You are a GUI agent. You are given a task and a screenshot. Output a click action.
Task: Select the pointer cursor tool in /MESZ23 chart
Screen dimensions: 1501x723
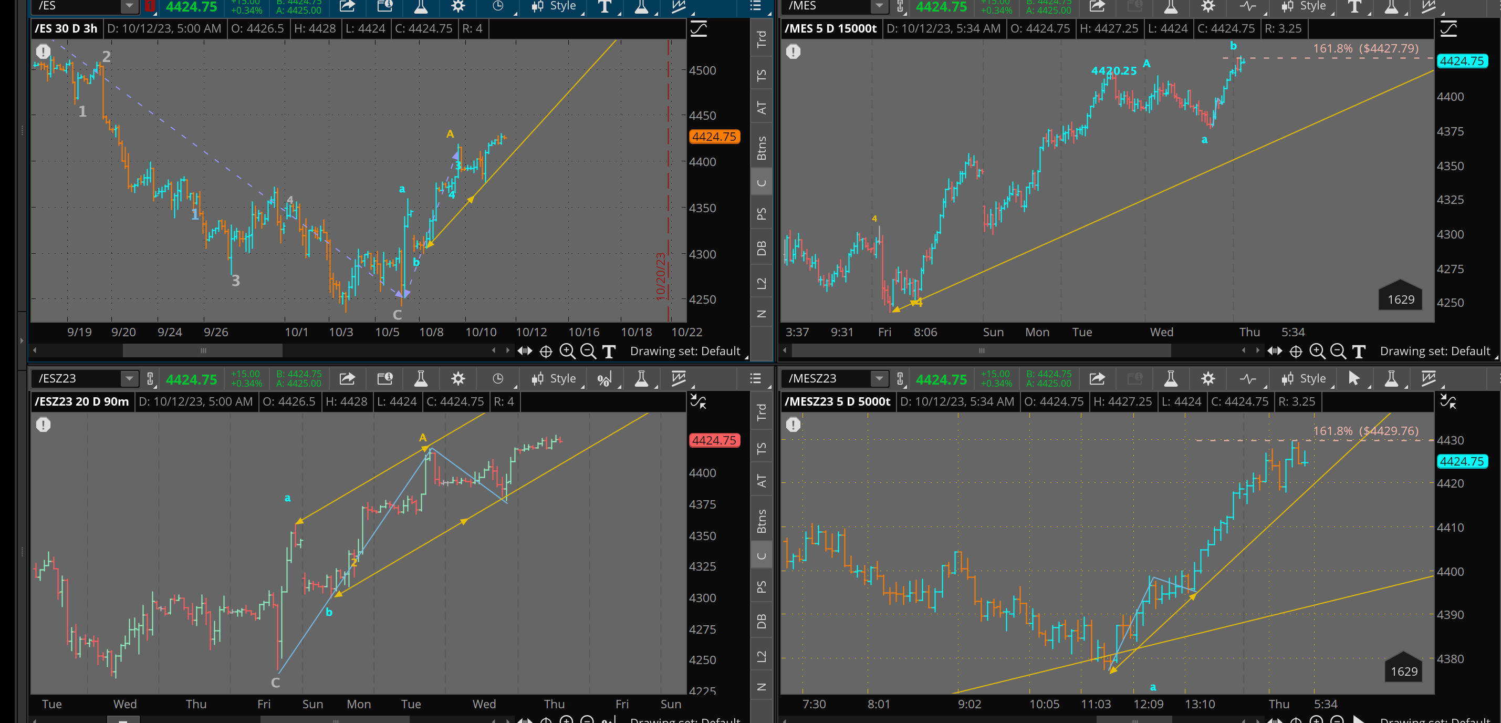pos(1353,379)
